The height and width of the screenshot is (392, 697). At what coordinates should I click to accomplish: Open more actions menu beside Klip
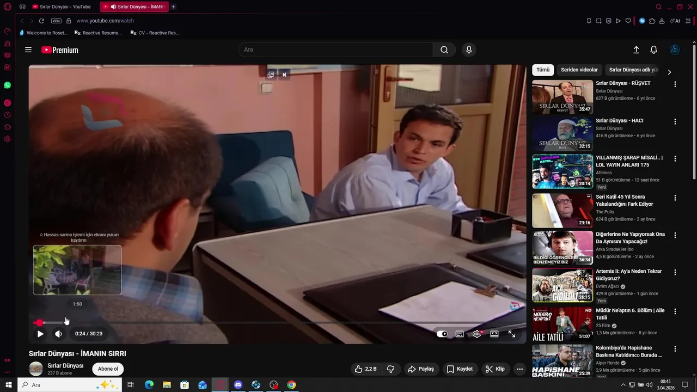[519, 369]
